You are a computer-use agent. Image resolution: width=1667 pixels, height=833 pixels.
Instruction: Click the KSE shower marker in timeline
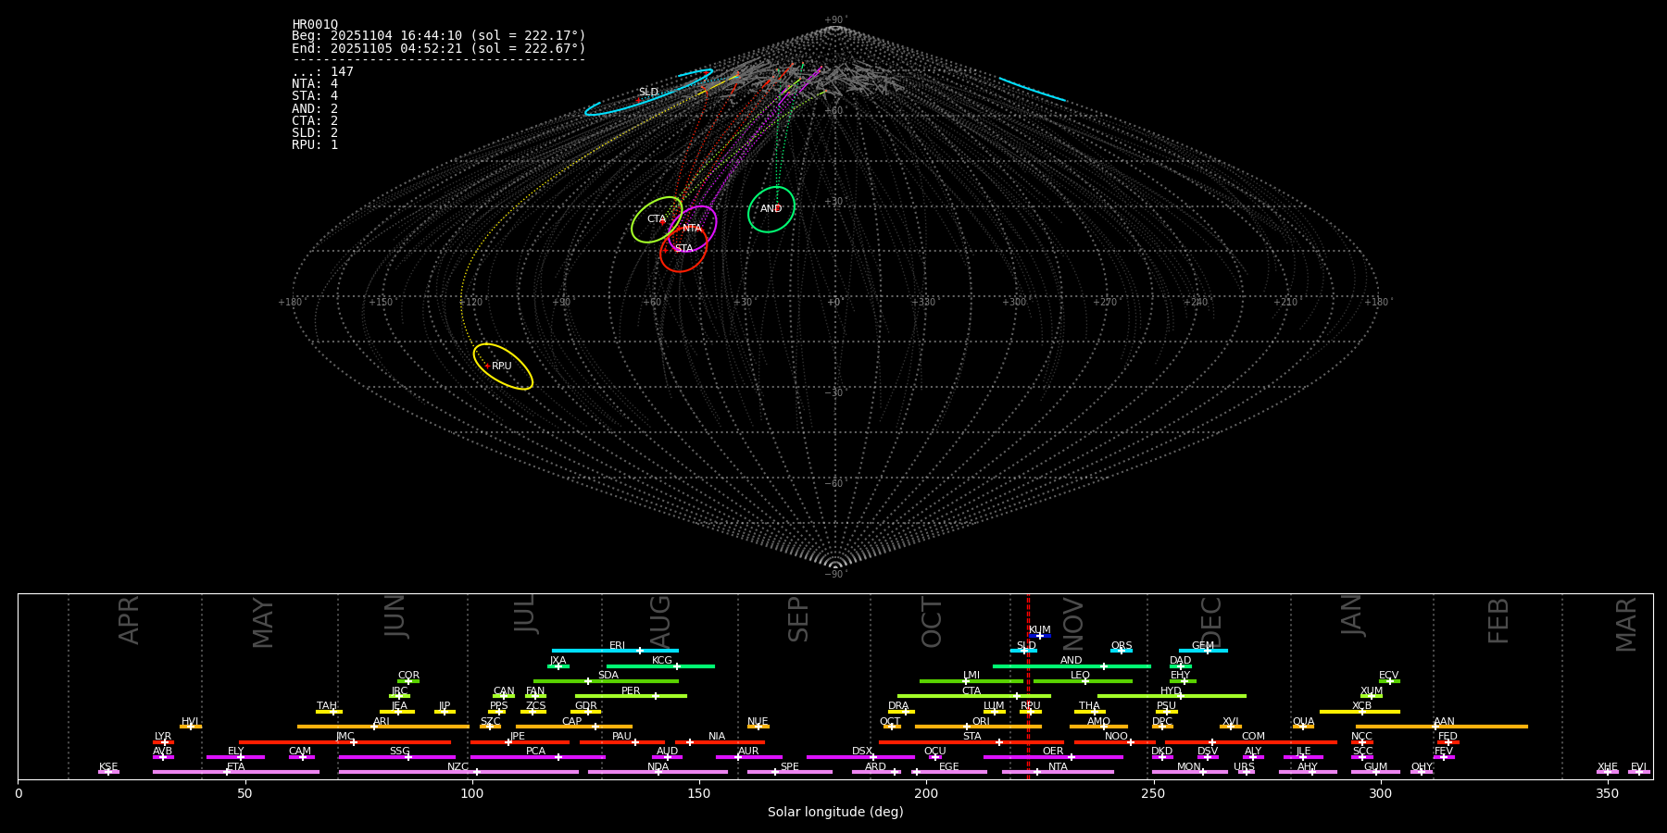[x=108, y=772]
